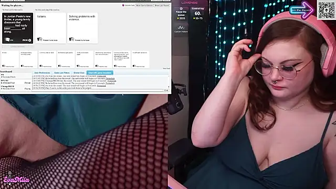Select the played white card 'Italians.'
This screenshot has width=336, height=189.
pyautogui.click(x=50, y=28)
